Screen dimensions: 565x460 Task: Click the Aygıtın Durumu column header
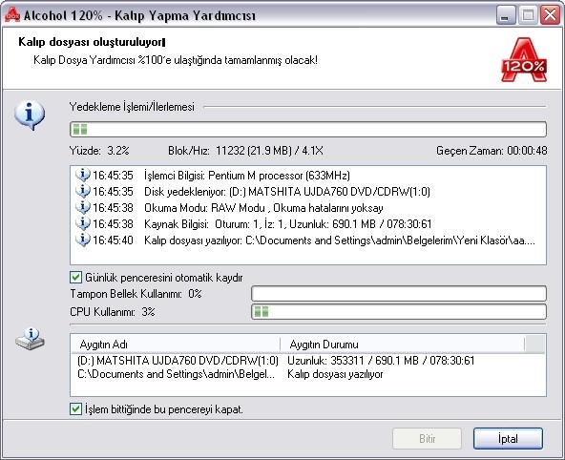[403, 345]
